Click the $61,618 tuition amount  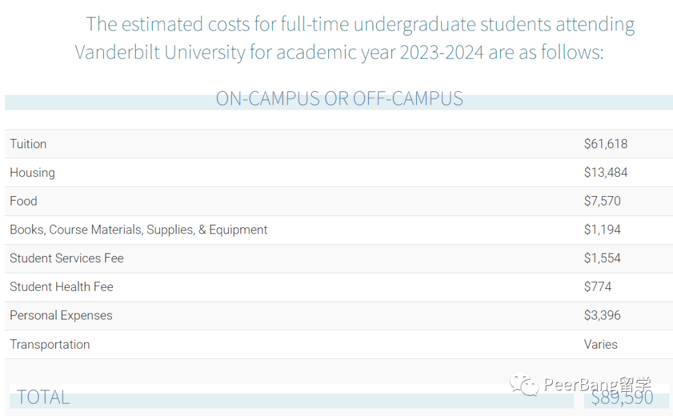pos(606,144)
